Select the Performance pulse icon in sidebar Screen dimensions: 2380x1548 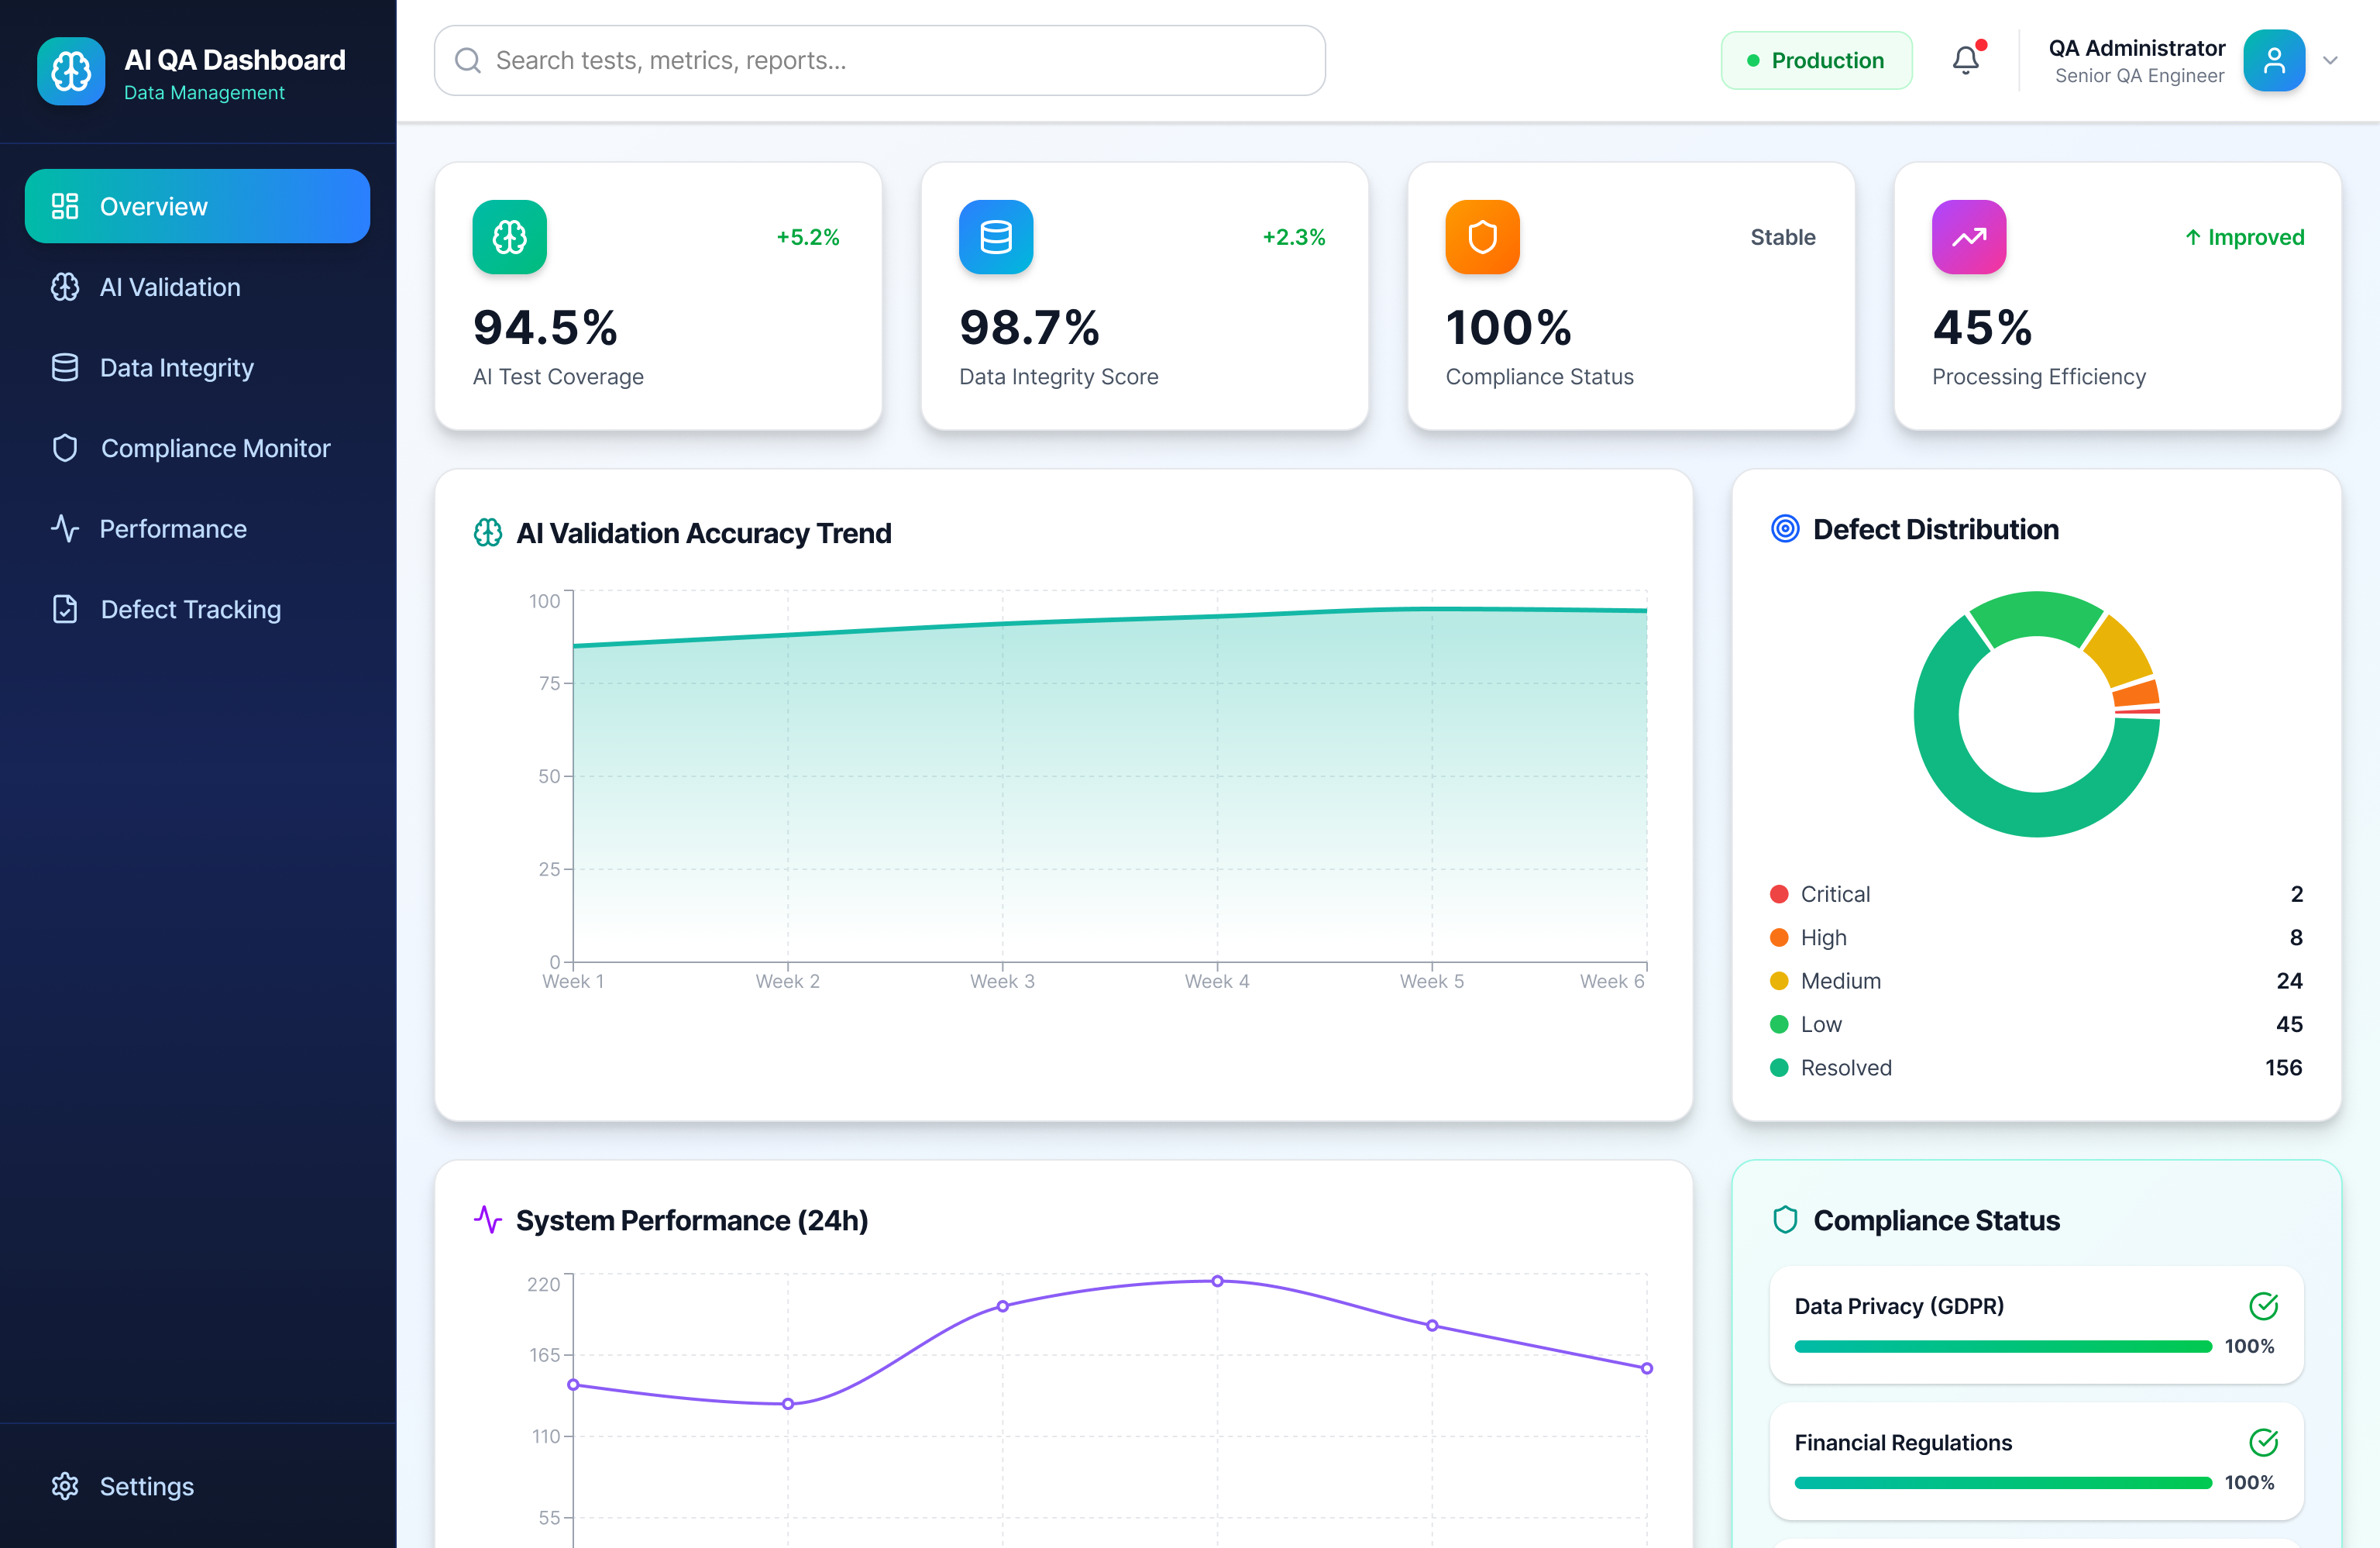(64, 528)
